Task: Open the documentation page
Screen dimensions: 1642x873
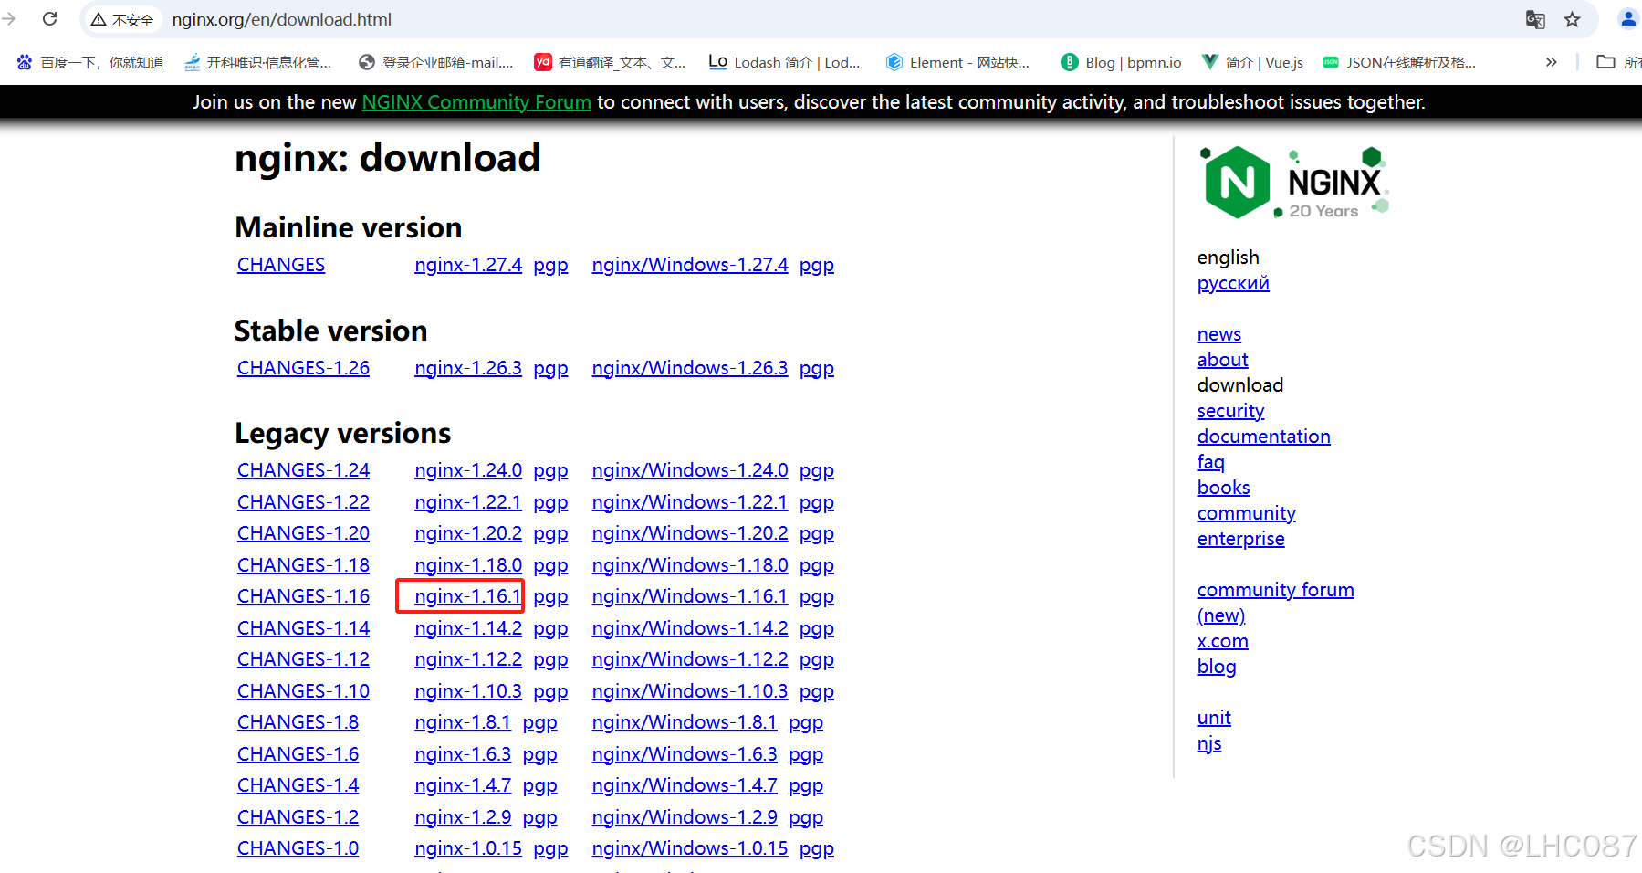Action: (1263, 436)
